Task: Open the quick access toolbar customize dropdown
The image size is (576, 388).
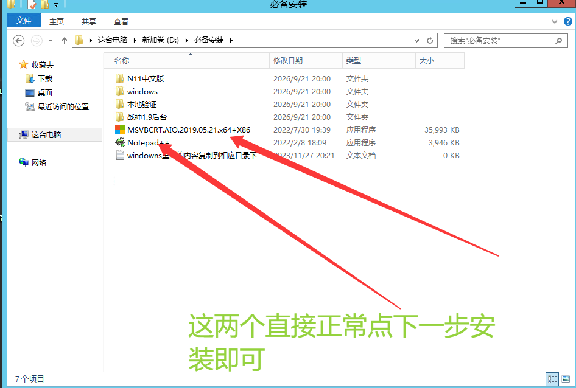Action: pos(56,5)
